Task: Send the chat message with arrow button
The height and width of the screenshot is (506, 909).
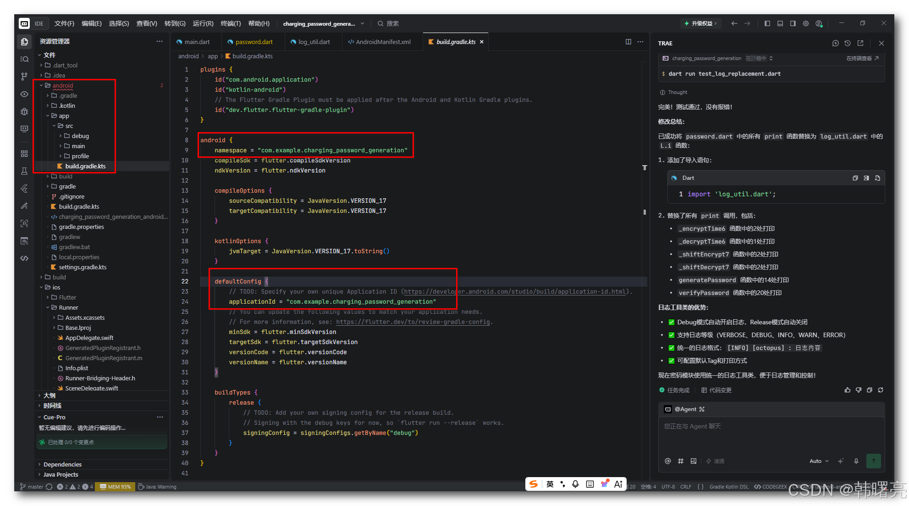Action: (874, 461)
